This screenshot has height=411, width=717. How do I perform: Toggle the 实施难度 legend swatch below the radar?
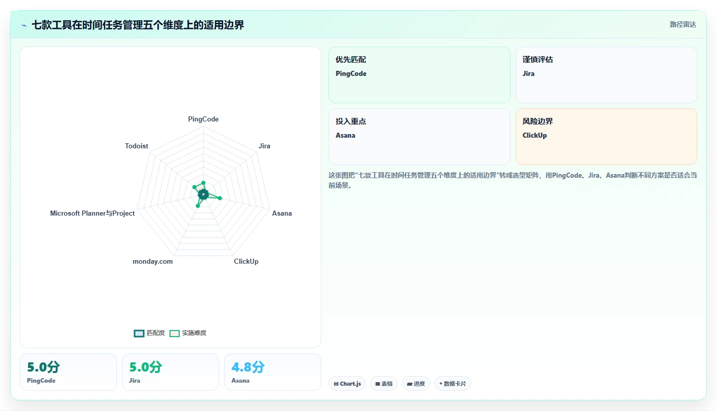click(x=175, y=333)
